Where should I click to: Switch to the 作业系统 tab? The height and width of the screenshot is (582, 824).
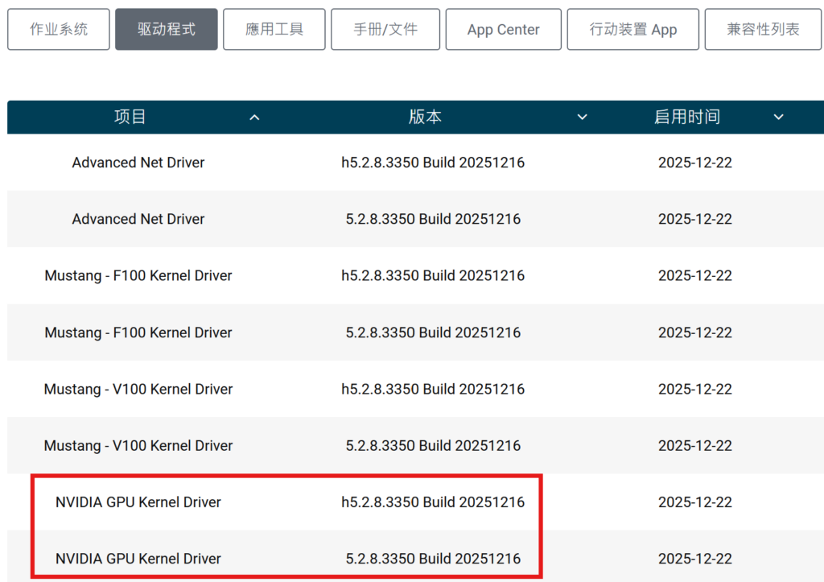59,30
